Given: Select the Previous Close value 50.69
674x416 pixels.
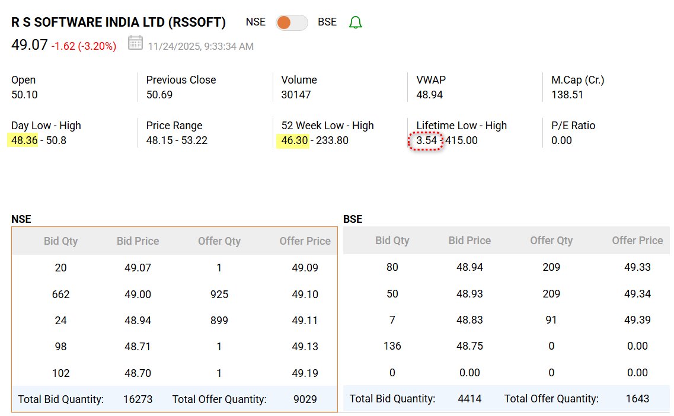Looking at the screenshot, I should pos(159,95).
